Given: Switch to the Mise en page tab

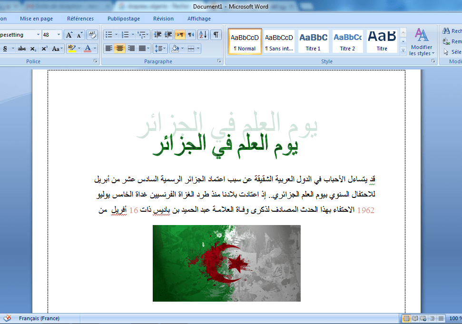Looking at the screenshot, I should click(36, 19).
